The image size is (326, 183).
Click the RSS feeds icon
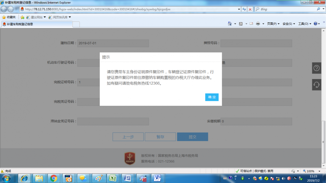pyautogui.click(x=241, y=24)
